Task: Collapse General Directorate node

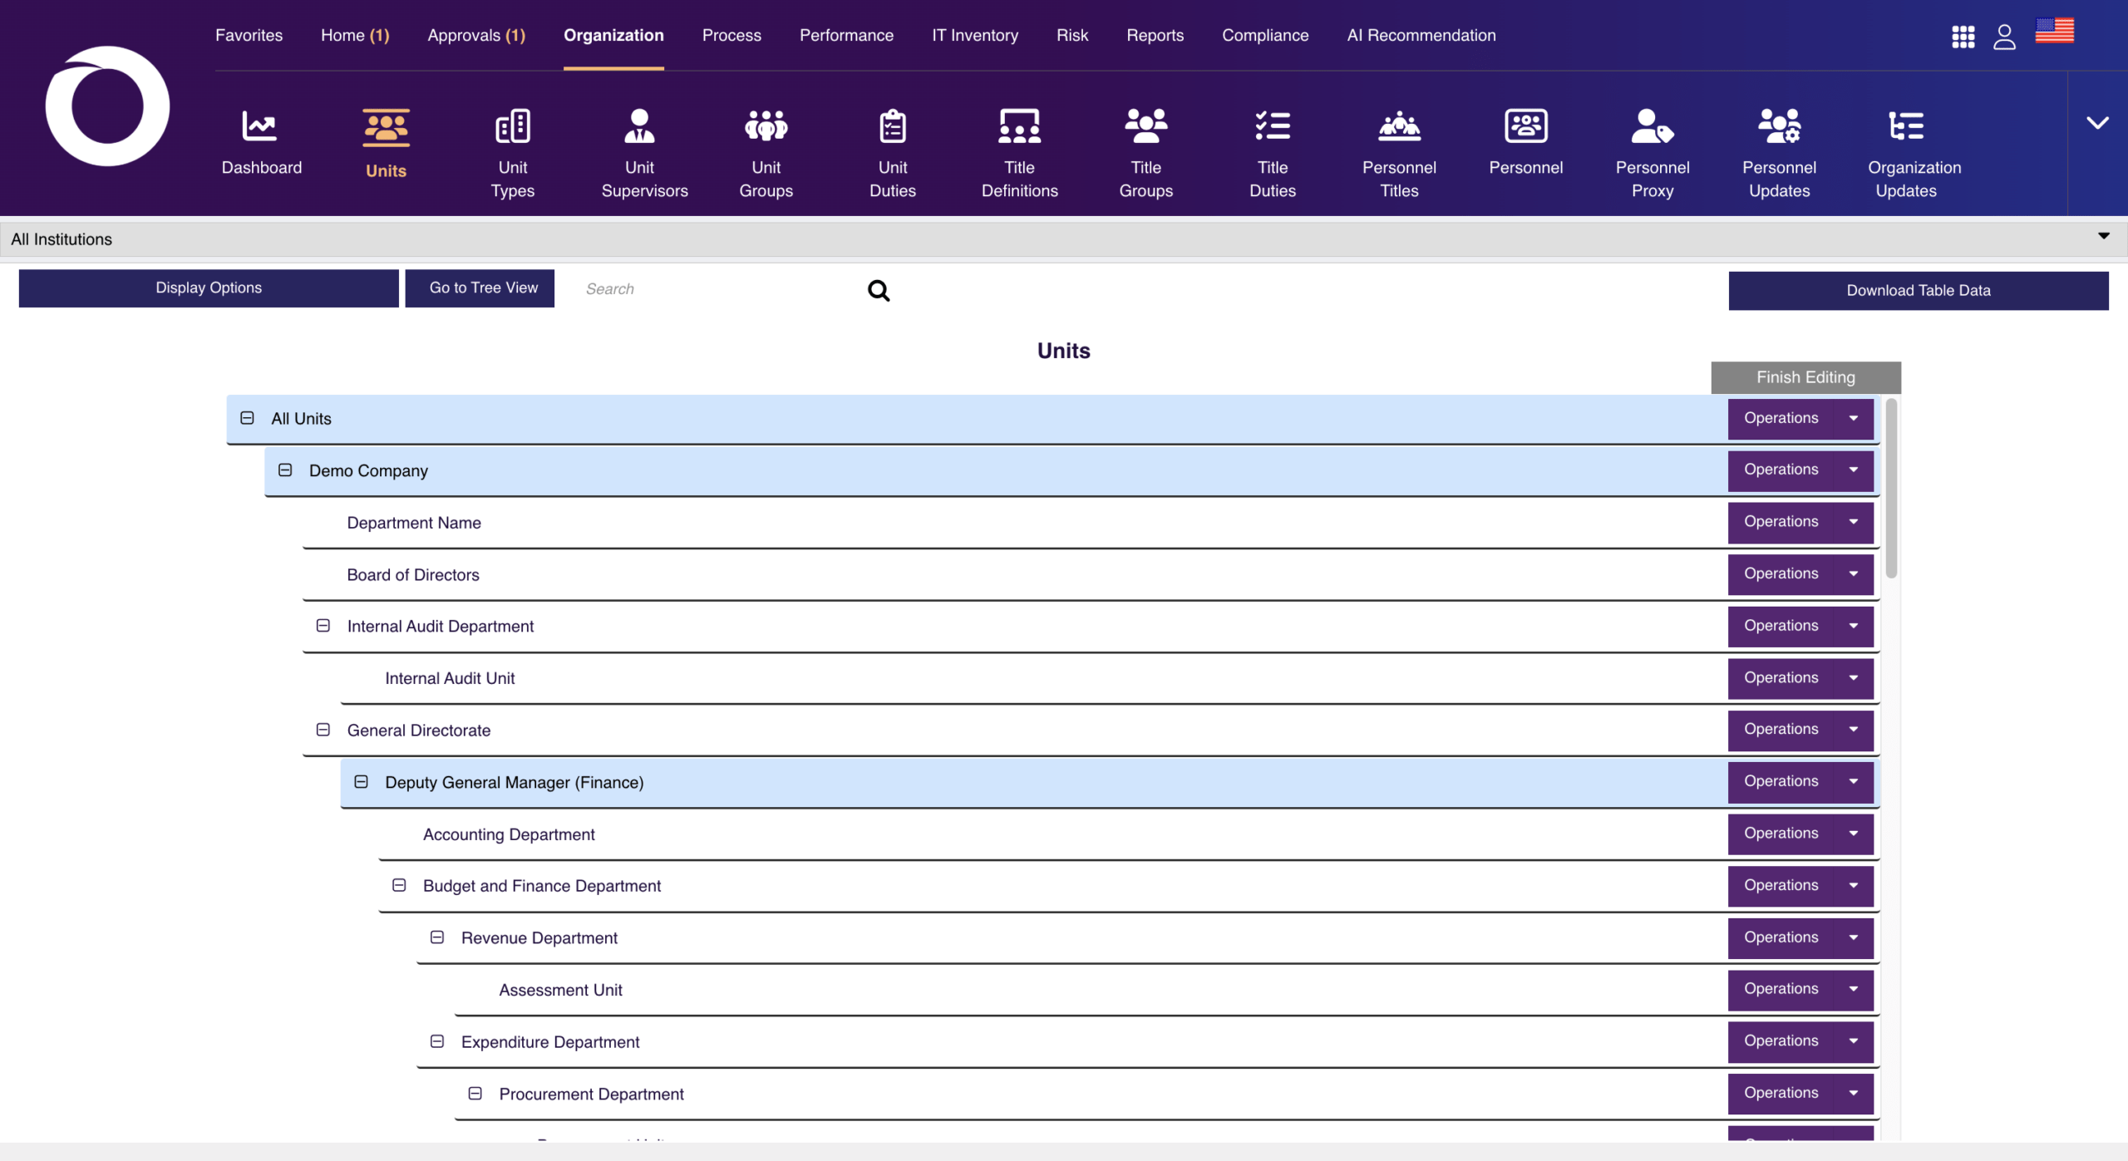Action: 323,730
